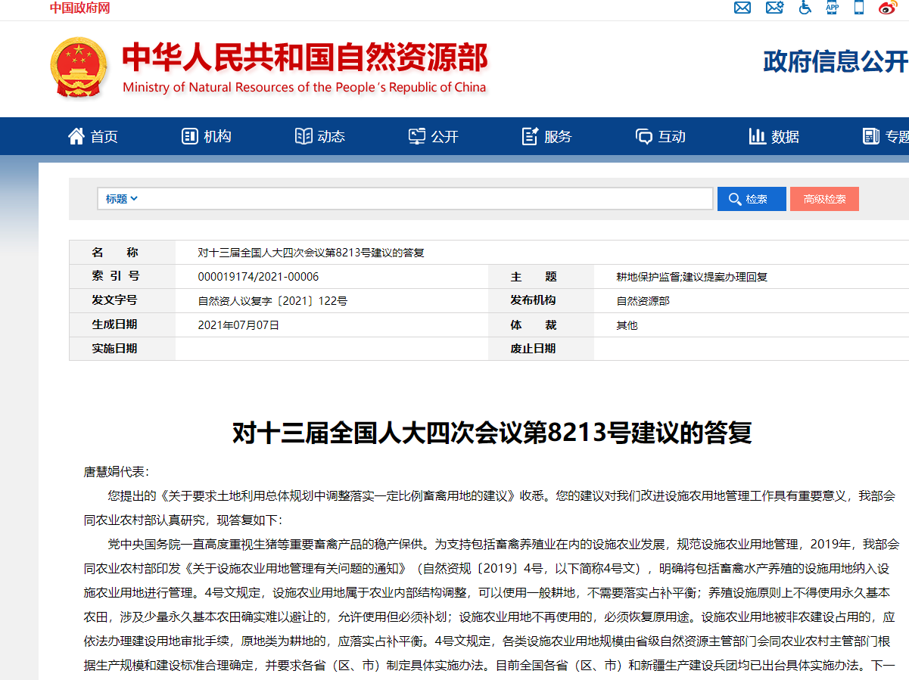Click inside the search text input field
909x680 pixels.
pyautogui.click(x=424, y=199)
